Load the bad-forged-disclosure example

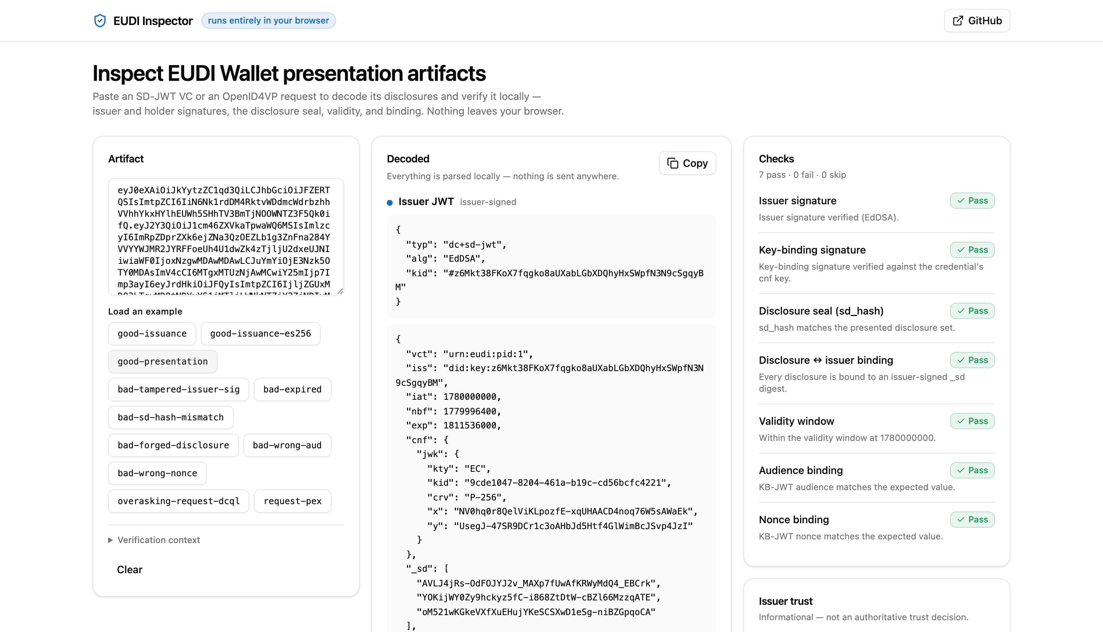click(x=173, y=445)
